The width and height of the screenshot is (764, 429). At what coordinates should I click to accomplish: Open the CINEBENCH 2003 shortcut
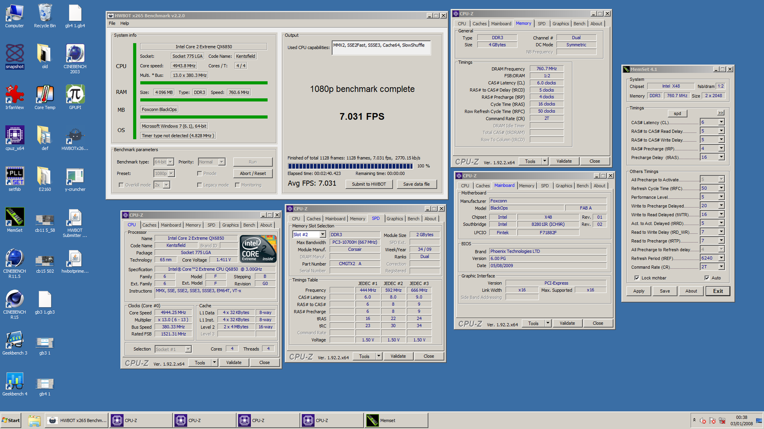[75, 59]
